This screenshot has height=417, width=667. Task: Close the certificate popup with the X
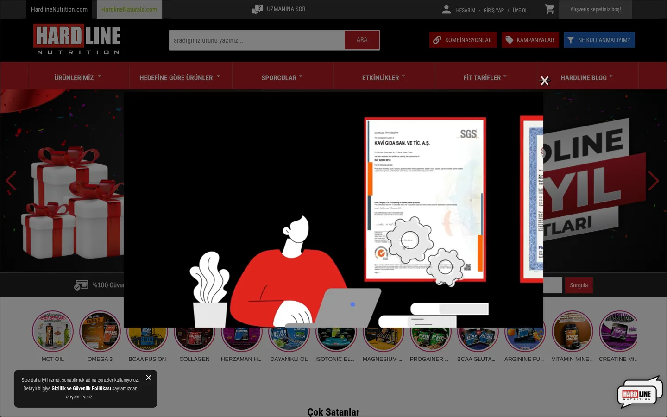pos(545,81)
